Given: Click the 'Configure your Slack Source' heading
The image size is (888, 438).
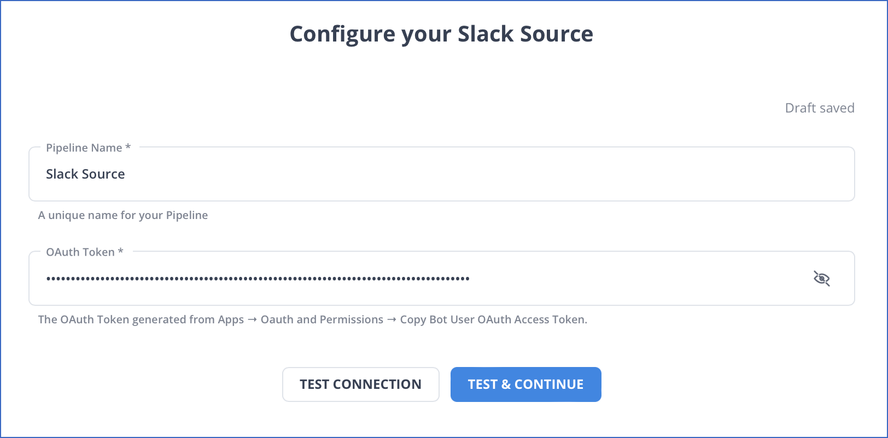Looking at the screenshot, I should pyautogui.click(x=441, y=34).
